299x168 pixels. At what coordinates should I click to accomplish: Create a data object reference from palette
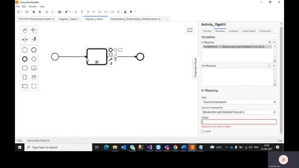25,77
